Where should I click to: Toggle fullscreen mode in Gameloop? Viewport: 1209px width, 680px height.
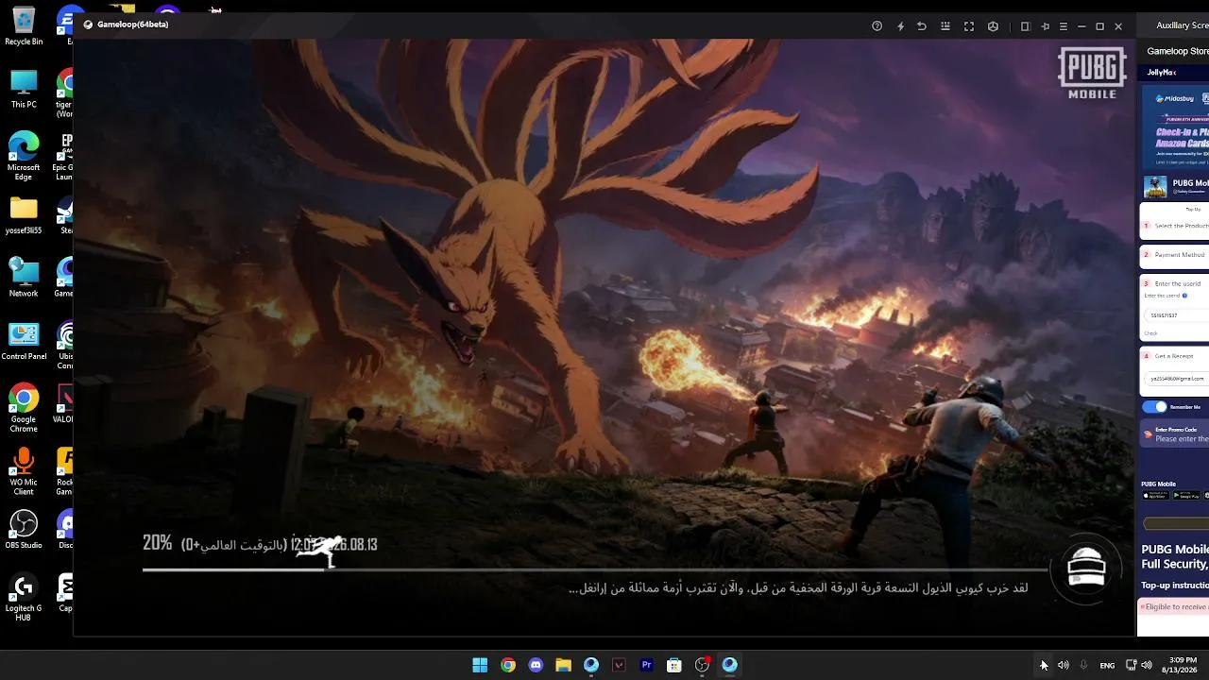(969, 26)
